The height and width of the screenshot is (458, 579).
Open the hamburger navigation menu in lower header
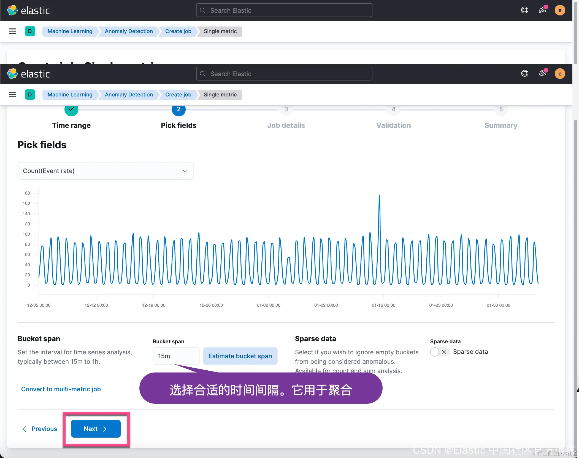pyautogui.click(x=12, y=95)
